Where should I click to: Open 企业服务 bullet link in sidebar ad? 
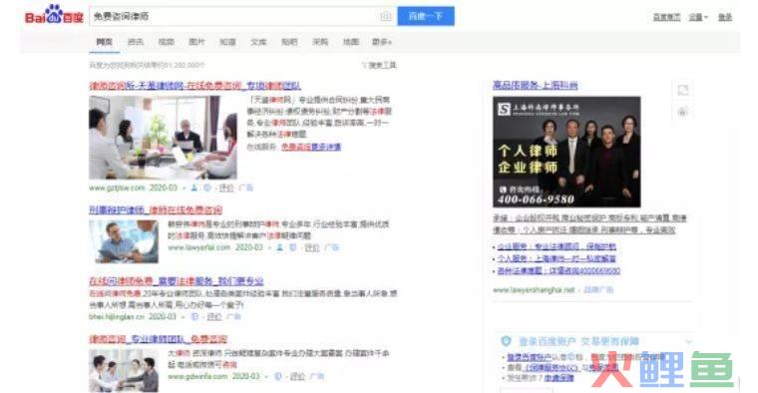(557, 247)
